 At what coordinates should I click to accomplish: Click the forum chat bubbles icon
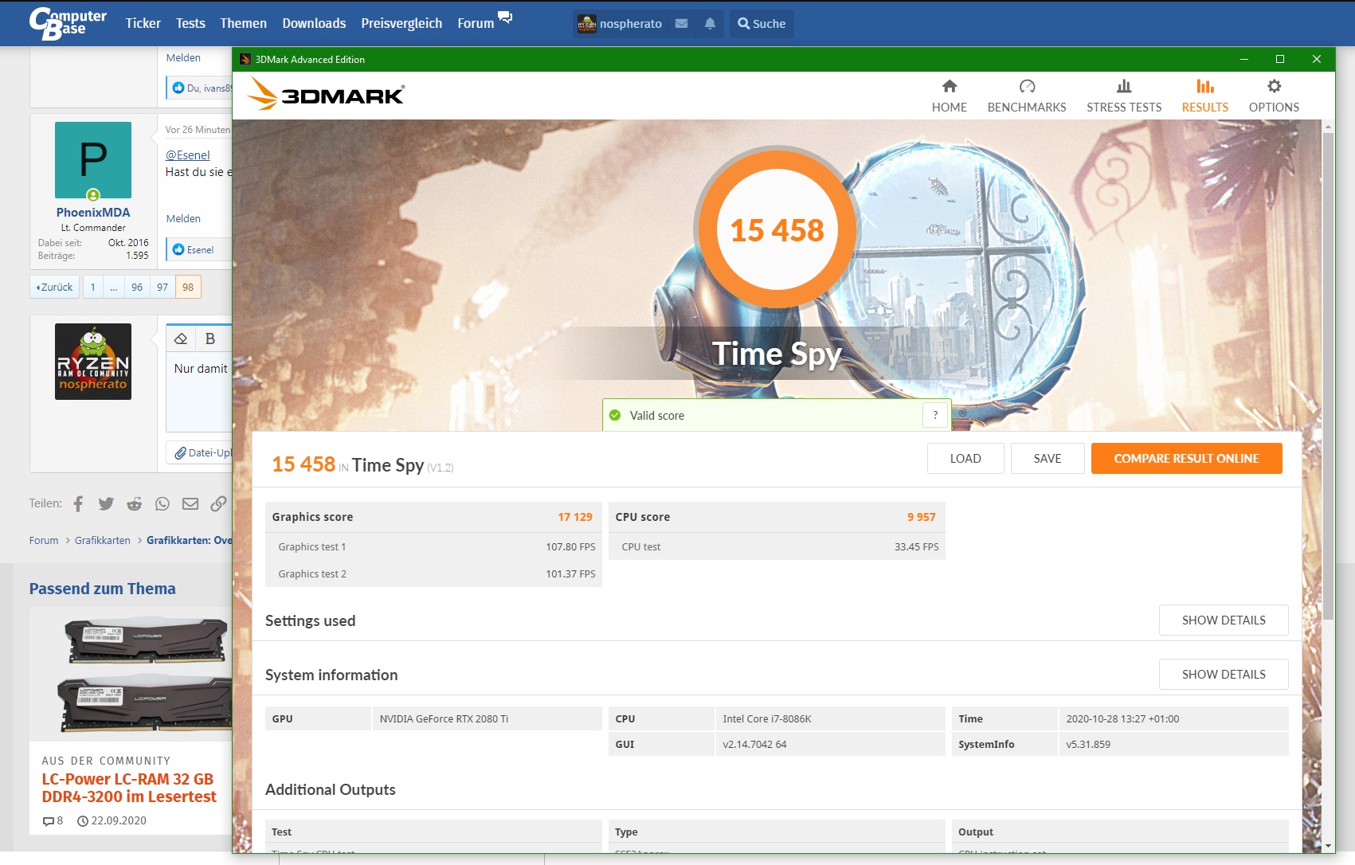click(505, 17)
